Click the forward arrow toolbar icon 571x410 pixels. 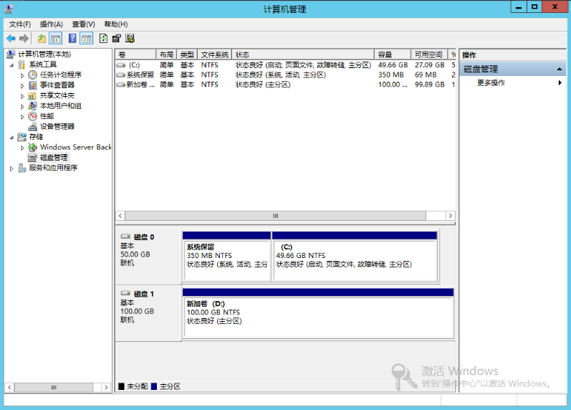click(x=24, y=38)
